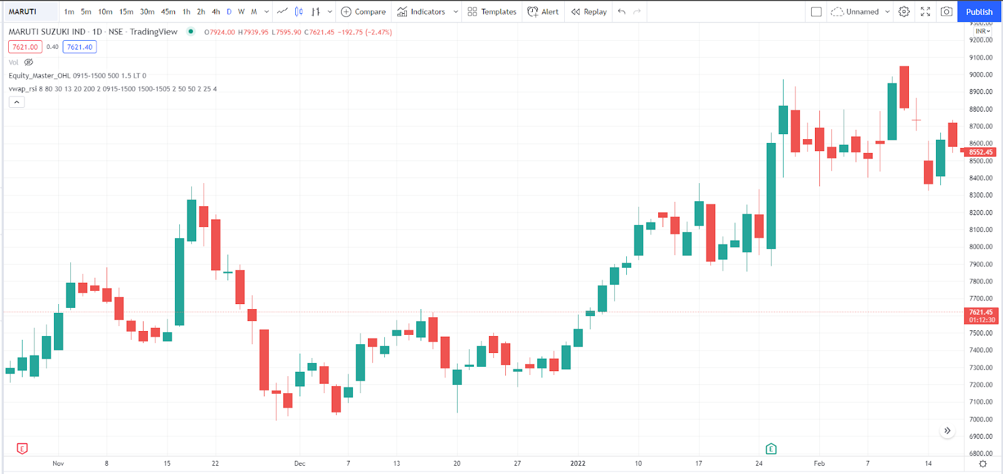Redo the last chart action
The image size is (1003, 474).
point(637,11)
